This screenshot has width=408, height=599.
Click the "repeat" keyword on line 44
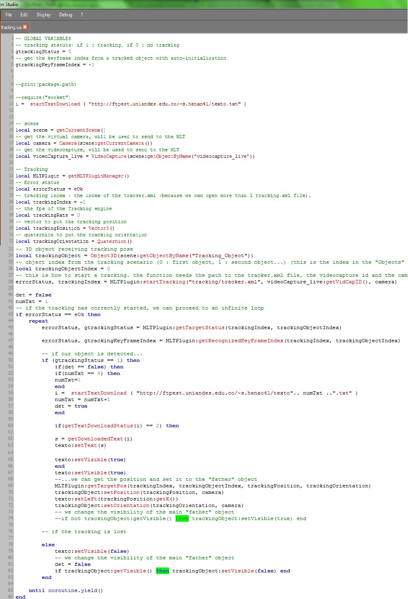pyautogui.click(x=38, y=321)
